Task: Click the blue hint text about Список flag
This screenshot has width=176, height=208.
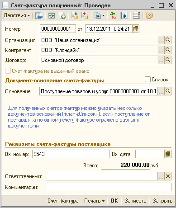Action: pyautogui.click(x=79, y=117)
